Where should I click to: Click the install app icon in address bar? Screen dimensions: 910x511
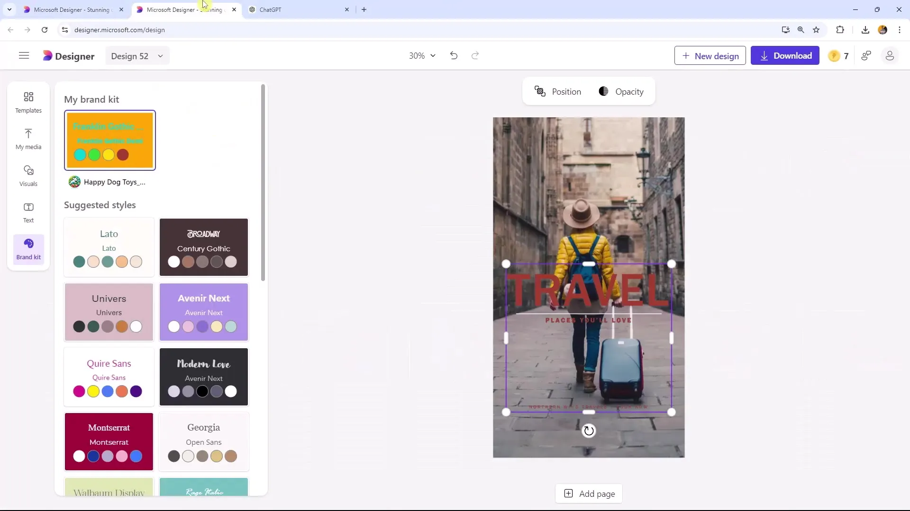tap(785, 30)
